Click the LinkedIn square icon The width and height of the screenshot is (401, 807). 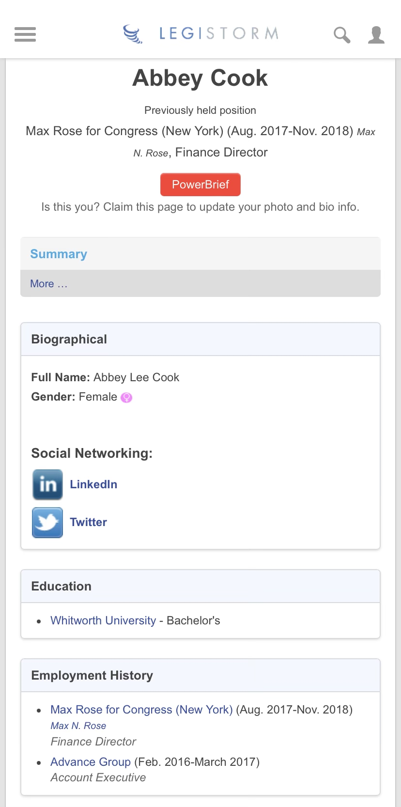(47, 484)
